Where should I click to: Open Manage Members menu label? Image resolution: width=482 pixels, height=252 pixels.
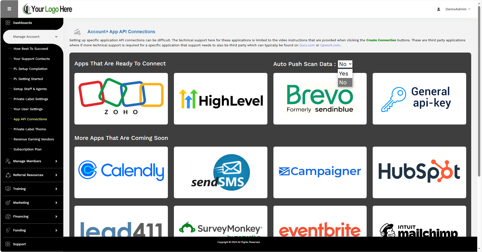tap(27, 161)
